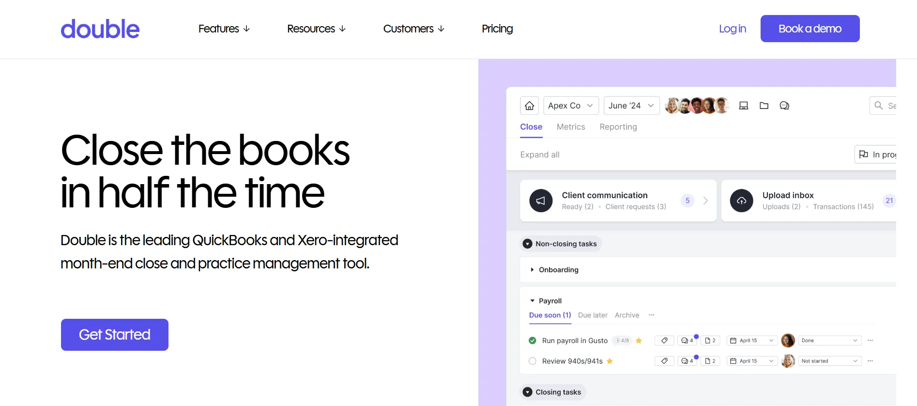Click the Uploads (2) text
This screenshot has width=917, height=406.
coord(781,207)
